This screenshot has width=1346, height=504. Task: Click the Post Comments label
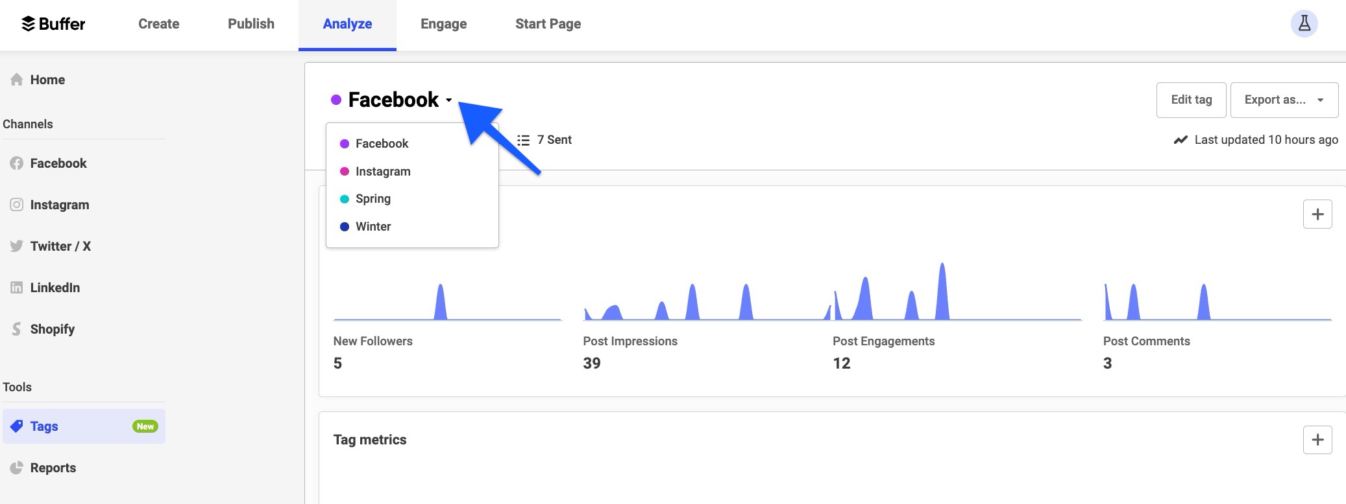coord(1147,341)
